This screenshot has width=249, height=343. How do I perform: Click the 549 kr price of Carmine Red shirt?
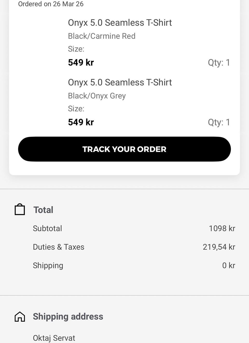tap(81, 62)
